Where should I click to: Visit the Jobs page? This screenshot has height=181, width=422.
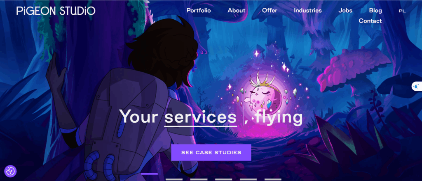tap(345, 10)
